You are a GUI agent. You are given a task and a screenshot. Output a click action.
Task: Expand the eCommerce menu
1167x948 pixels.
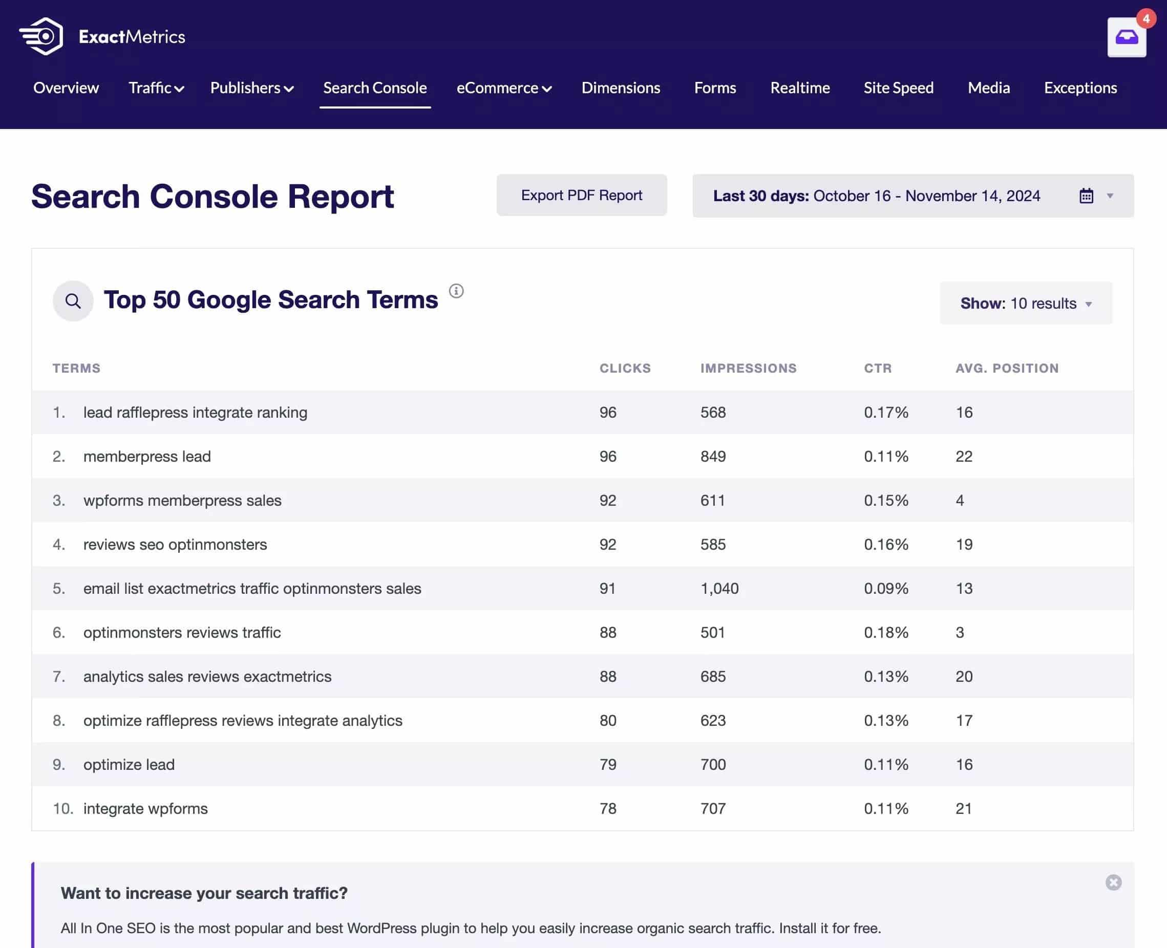tap(504, 88)
